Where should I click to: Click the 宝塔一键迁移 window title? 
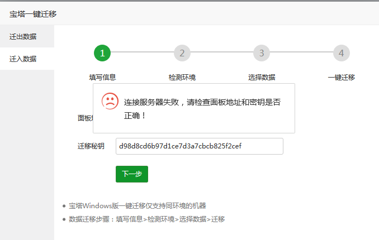33,14
